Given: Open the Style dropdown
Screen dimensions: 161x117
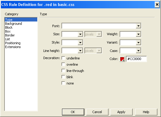Looking at the screenshot, I should (80, 42).
